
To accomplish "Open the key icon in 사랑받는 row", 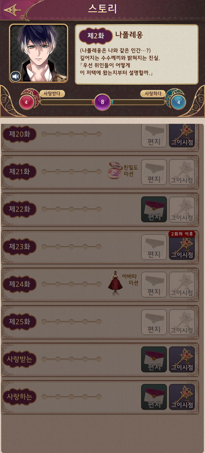I will point(182,359).
